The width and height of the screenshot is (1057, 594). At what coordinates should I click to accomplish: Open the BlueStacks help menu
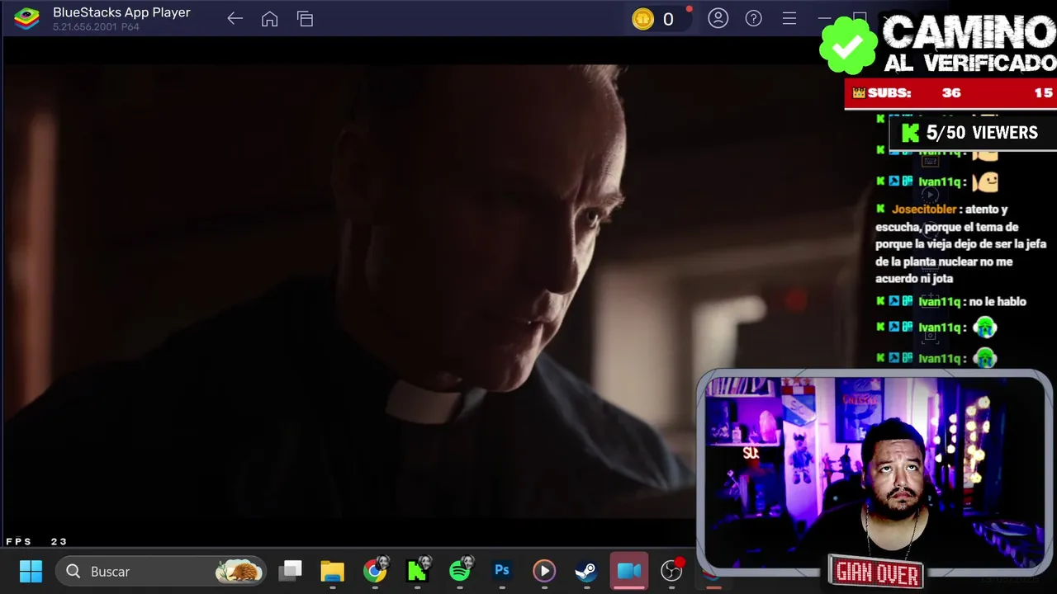(754, 18)
